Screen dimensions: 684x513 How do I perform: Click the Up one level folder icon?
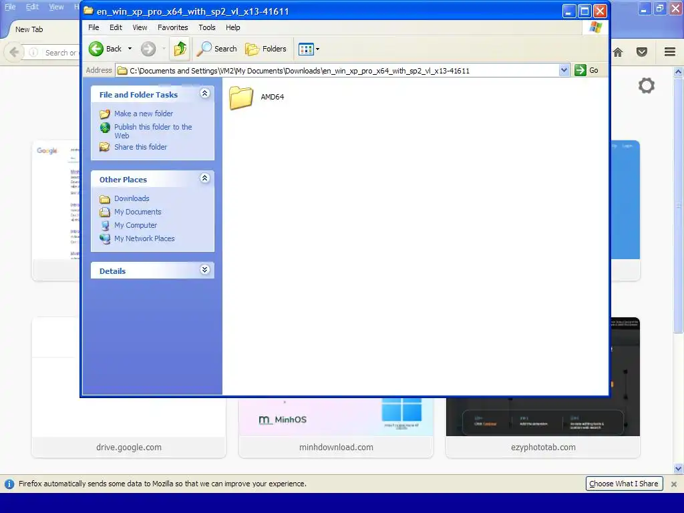[x=180, y=49]
